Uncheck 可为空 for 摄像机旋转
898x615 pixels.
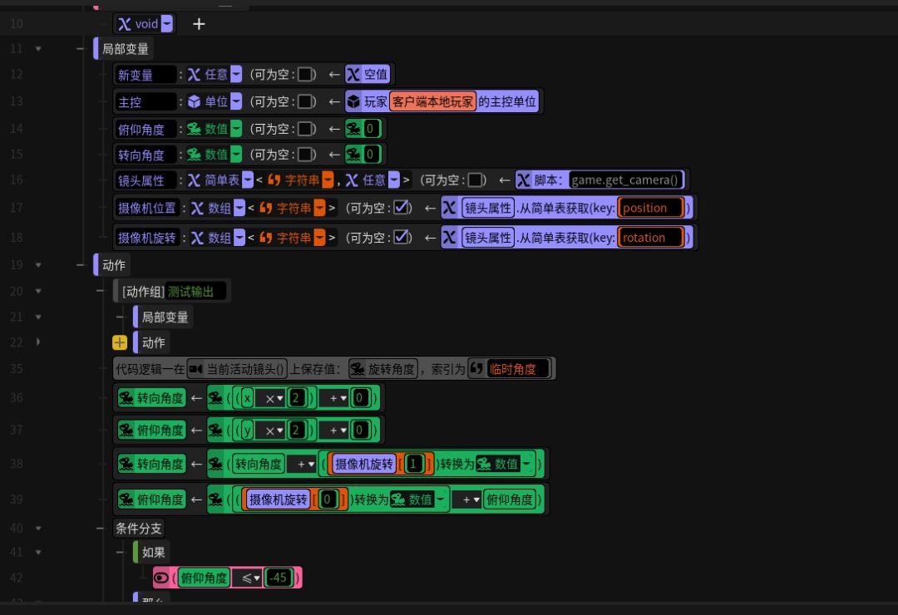click(402, 237)
